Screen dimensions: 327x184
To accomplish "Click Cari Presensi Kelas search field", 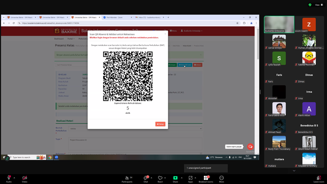I will (72, 65).
